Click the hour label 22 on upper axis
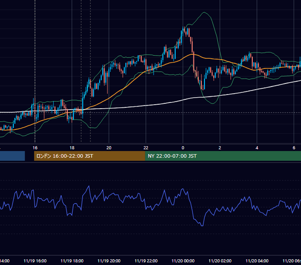Viewport: 301px width, 265px height. point(146,148)
